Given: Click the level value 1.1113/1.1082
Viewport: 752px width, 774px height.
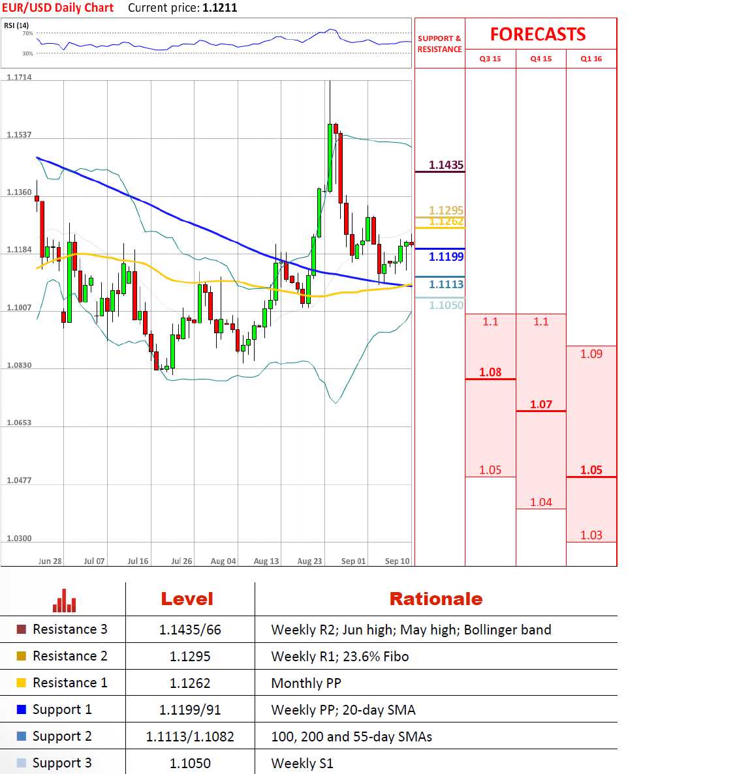Looking at the screenshot, I should [x=190, y=736].
